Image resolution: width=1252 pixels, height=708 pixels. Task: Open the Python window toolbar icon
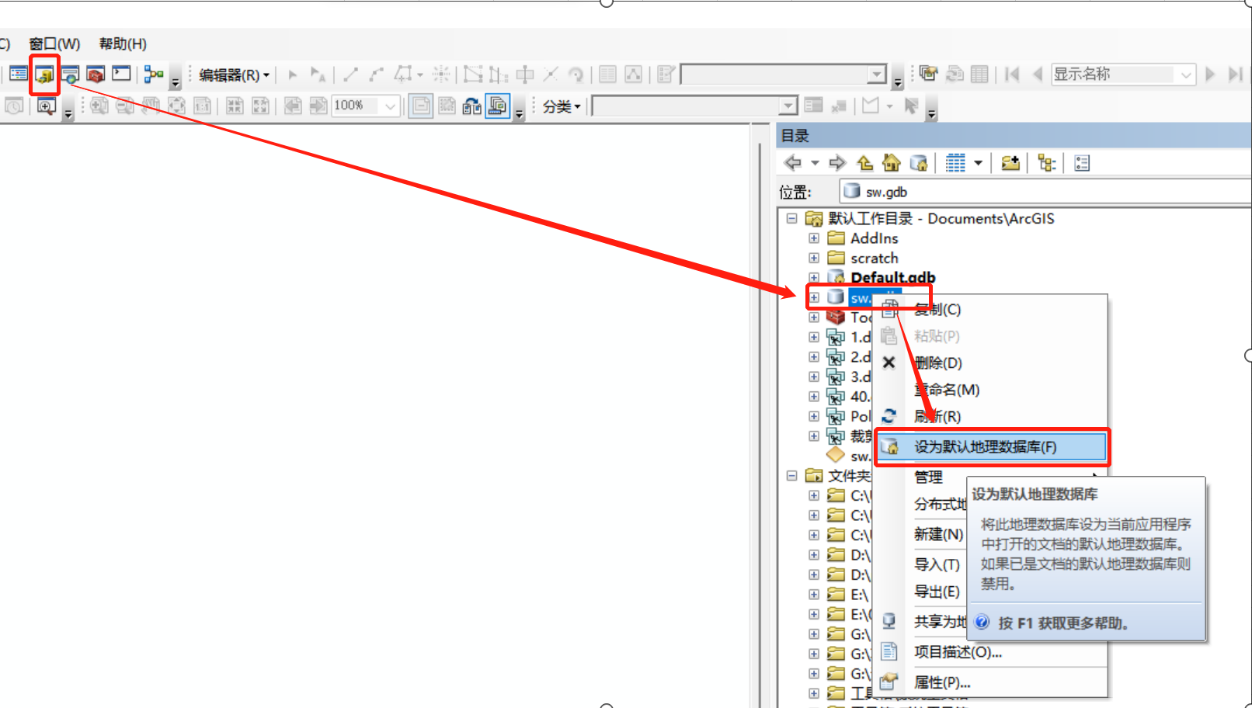(121, 74)
